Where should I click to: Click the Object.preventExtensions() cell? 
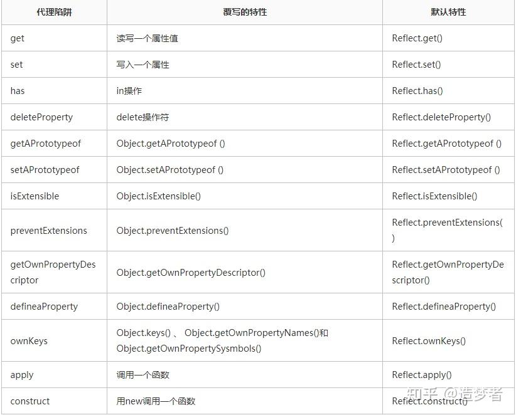click(173, 231)
